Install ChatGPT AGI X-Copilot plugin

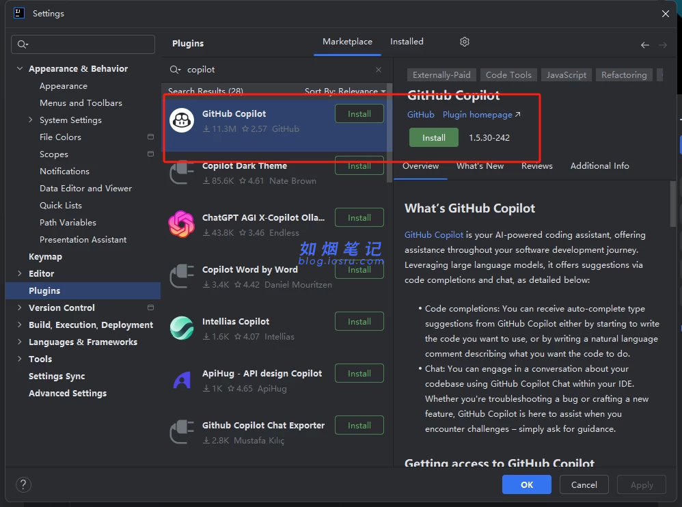[359, 217]
